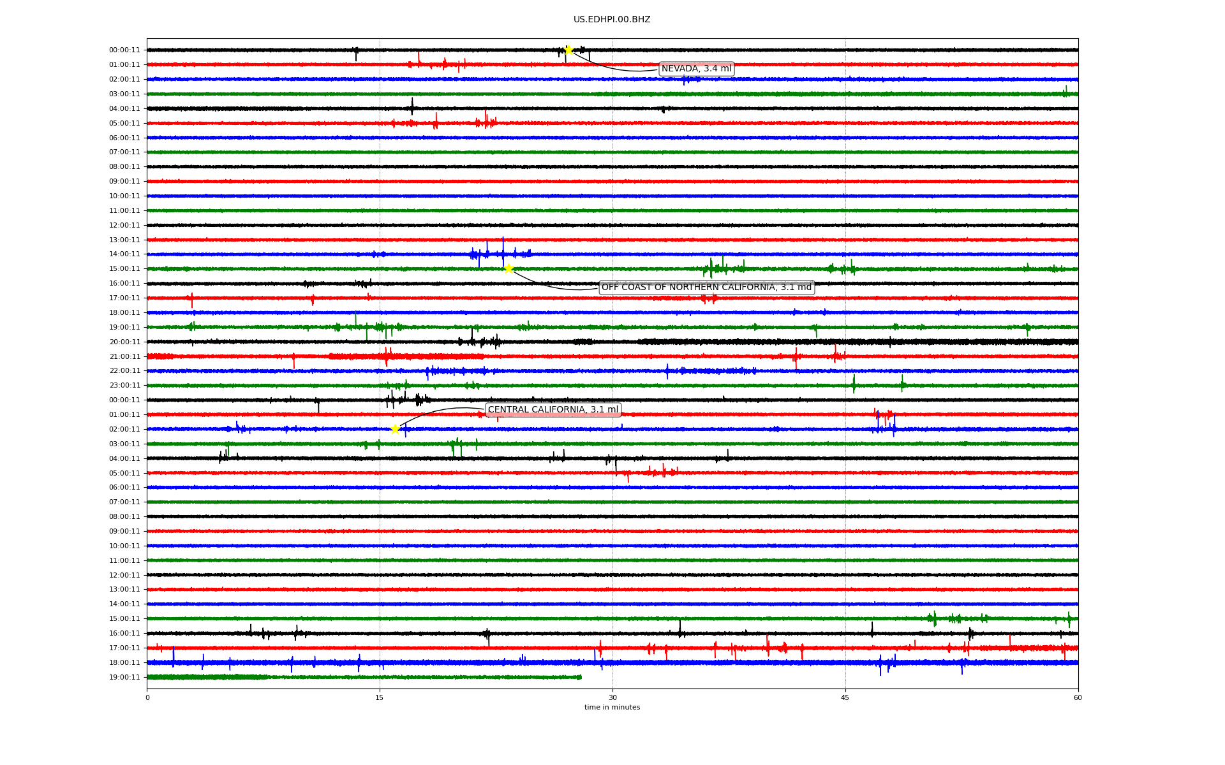The width and height of the screenshot is (1225, 765).
Task: Click the x-axis tick label 45
Action: tap(845, 697)
